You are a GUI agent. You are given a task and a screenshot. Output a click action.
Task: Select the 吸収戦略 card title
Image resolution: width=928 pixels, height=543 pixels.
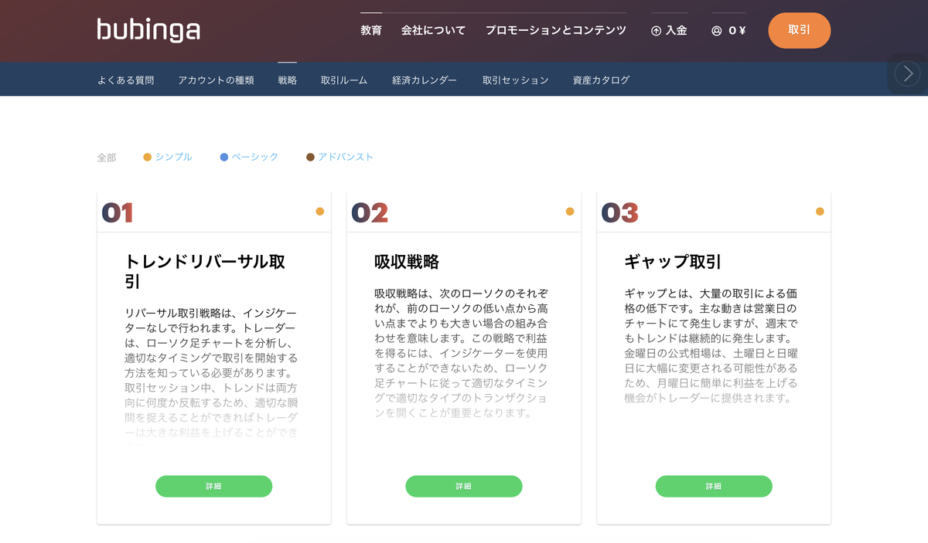(x=407, y=262)
